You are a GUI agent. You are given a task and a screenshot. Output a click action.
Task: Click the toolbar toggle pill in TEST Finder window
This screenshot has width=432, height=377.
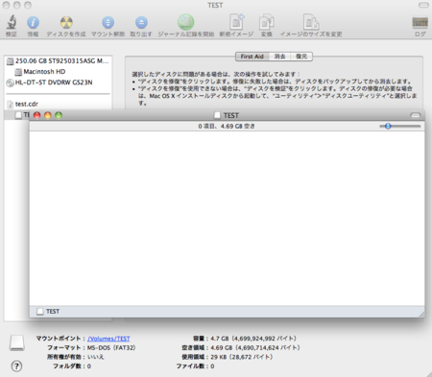pyautogui.click(x=415, y=115)
